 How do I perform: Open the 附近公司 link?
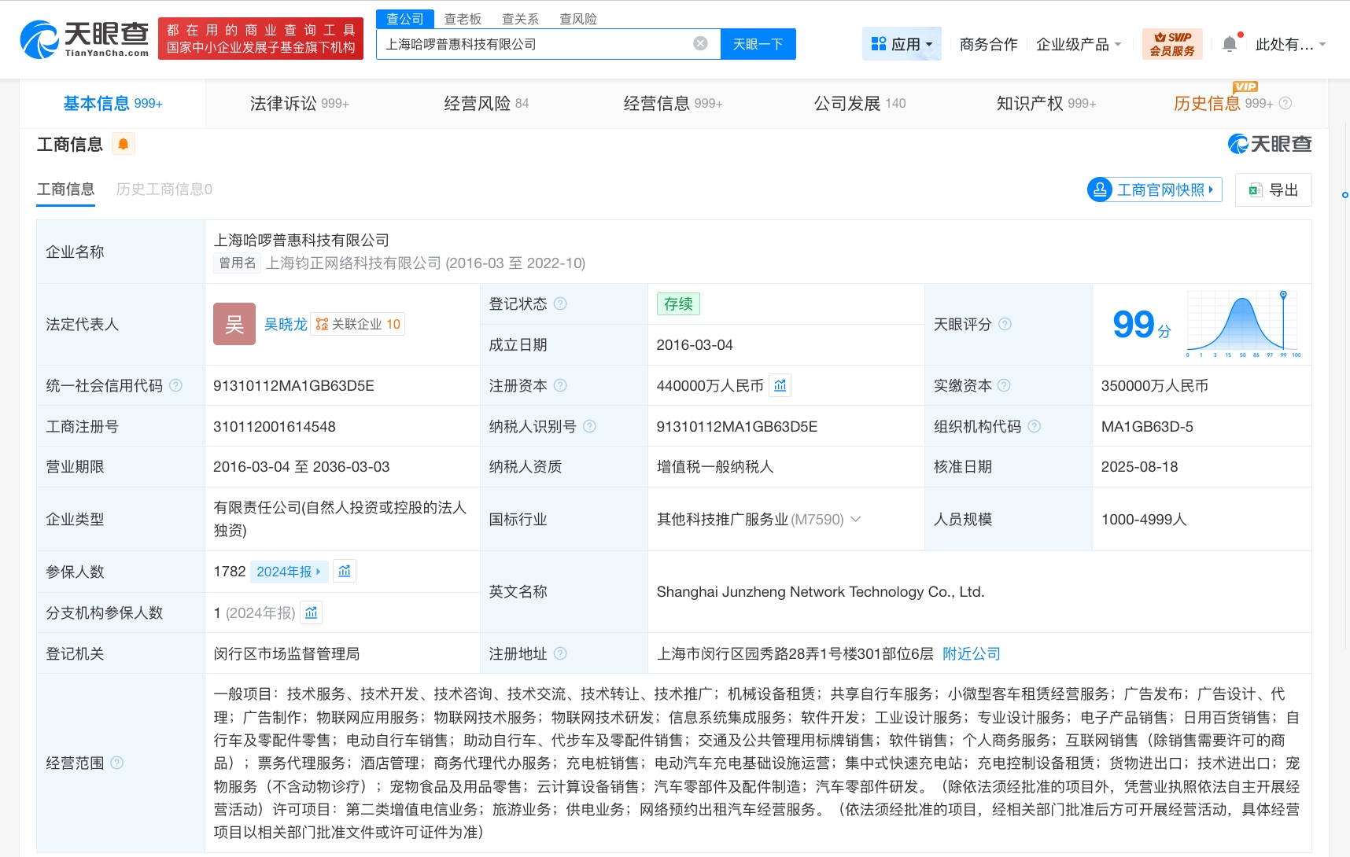pyautogui.click(x=972, y=653)
